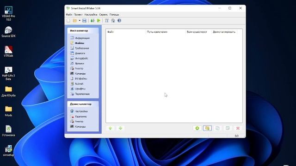Screen dimensions: 296x166
Task: Open Диалоги section in the sidebar
Action: 78,53
